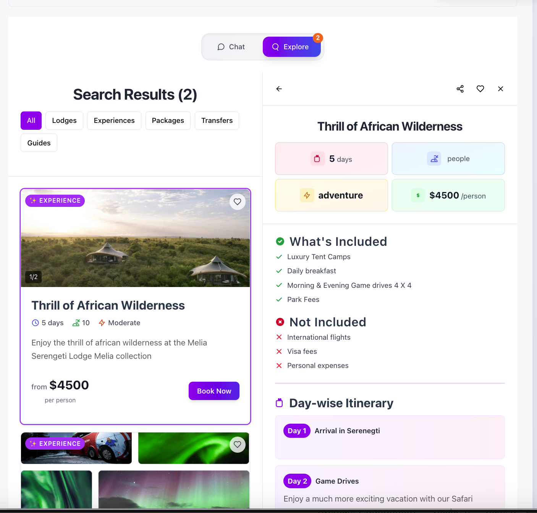Click the back arrow in the detail panel

coord(279,89)
